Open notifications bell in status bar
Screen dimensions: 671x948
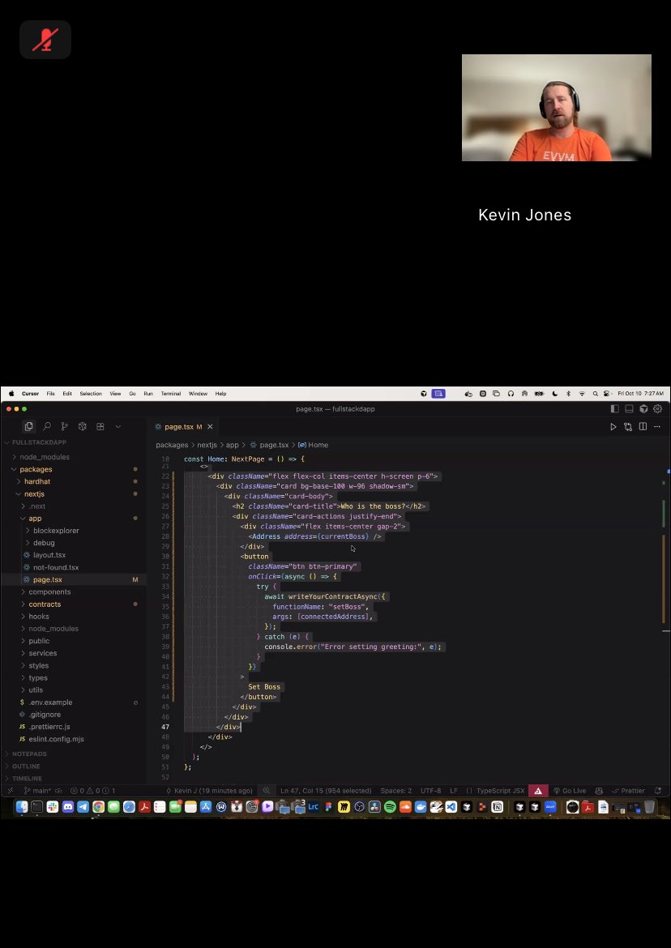click(x=658, y=791)
